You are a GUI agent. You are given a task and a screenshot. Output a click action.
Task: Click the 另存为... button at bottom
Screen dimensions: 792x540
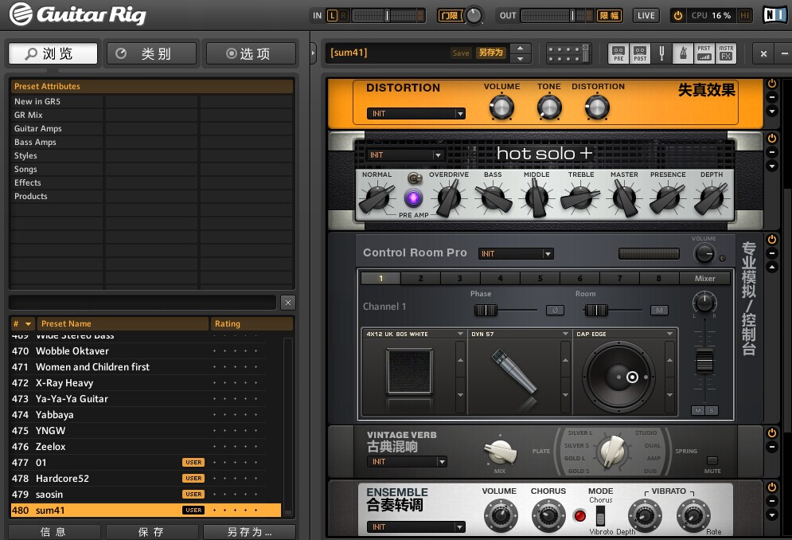coord(249,532)
